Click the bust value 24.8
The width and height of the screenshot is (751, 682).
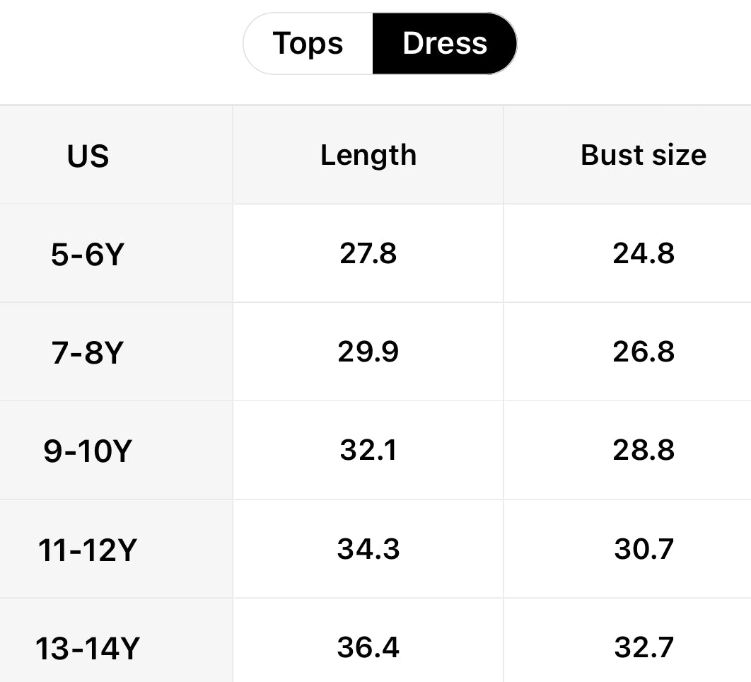coord(643,253)
